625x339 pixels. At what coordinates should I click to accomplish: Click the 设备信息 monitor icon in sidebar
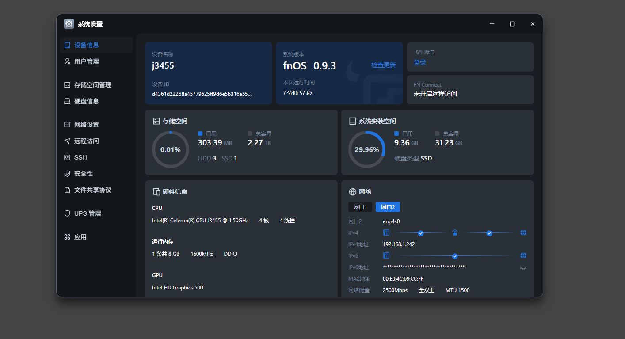click(67, 45)
